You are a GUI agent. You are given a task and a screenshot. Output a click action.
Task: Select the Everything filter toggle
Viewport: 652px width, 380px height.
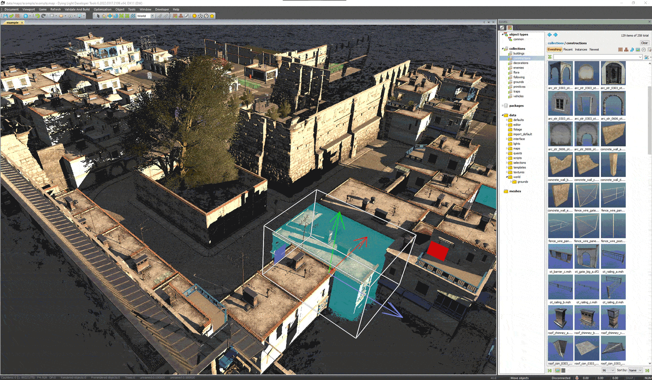[554, 50]
